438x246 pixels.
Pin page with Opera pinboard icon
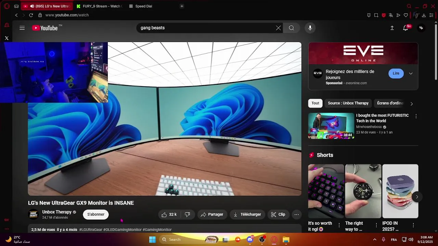point(369,15)
